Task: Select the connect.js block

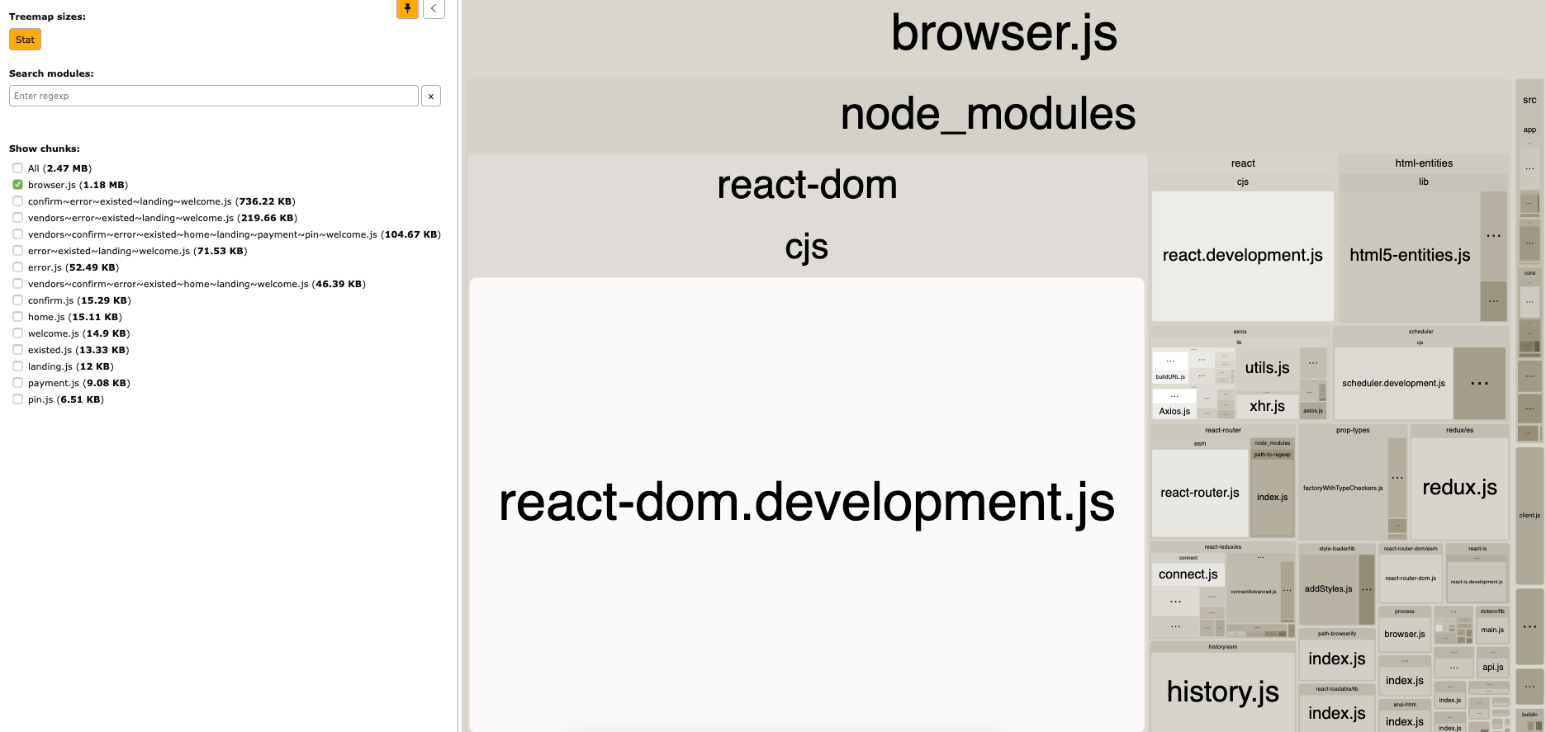Action: 1188,574
